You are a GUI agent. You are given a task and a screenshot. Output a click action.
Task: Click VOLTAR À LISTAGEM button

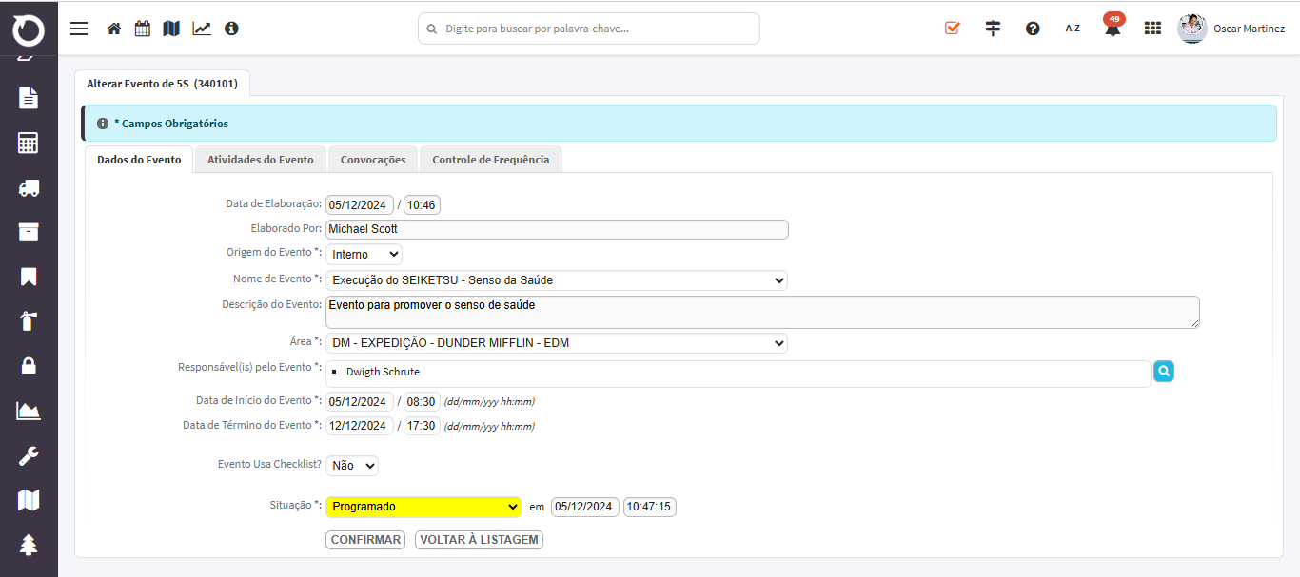click(480, 540)
